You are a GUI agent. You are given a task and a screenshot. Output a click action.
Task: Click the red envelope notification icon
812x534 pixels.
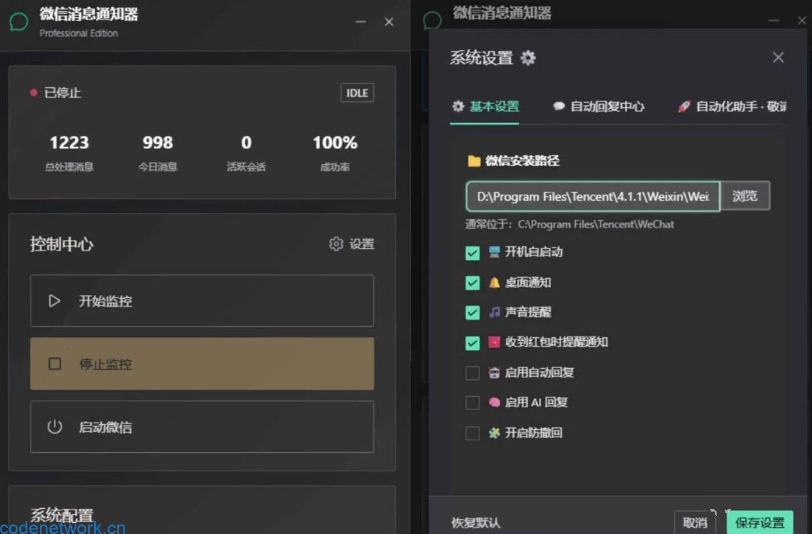[x=493, y=342]
